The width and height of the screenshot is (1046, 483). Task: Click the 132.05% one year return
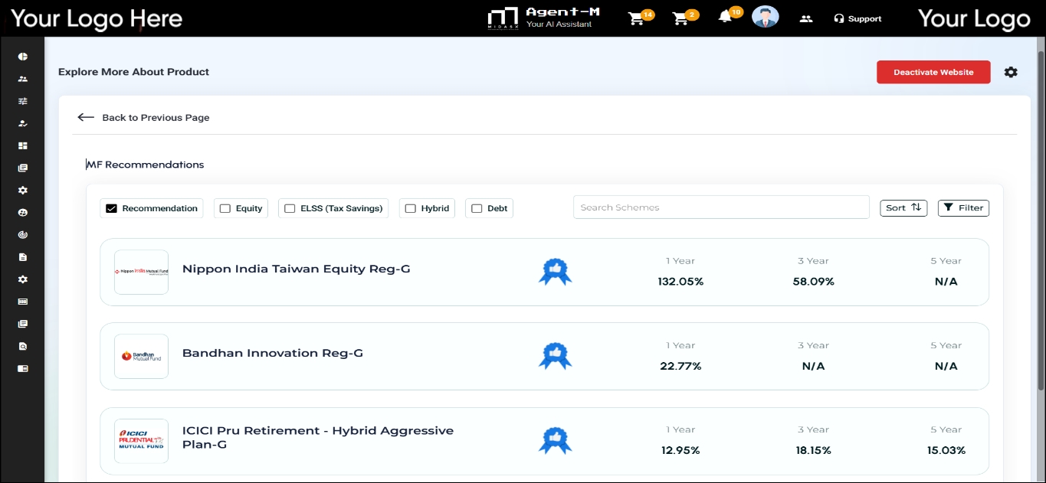pyautogui.click(x=680, y=282)
